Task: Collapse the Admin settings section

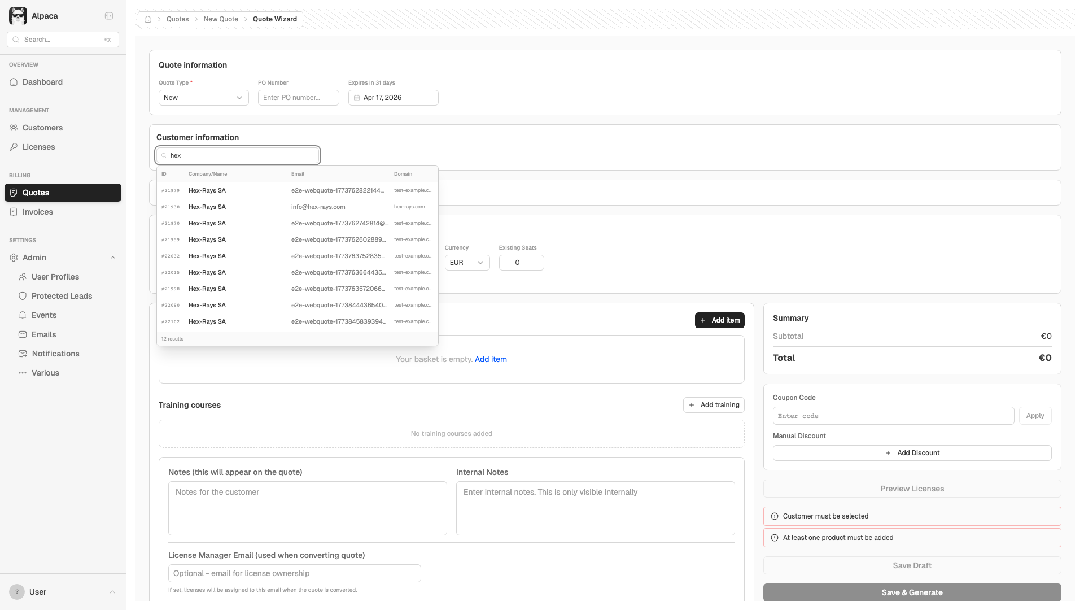Action: point(113,258)
